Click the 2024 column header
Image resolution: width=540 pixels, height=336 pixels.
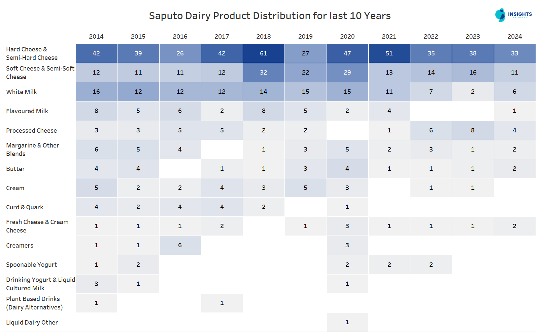click(x=514, y=37)
